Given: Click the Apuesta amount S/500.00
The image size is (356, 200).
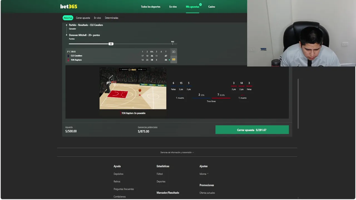Looking at the screenshot, I should coord(71,131).
